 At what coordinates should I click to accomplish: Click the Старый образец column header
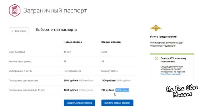coord(111,42)
